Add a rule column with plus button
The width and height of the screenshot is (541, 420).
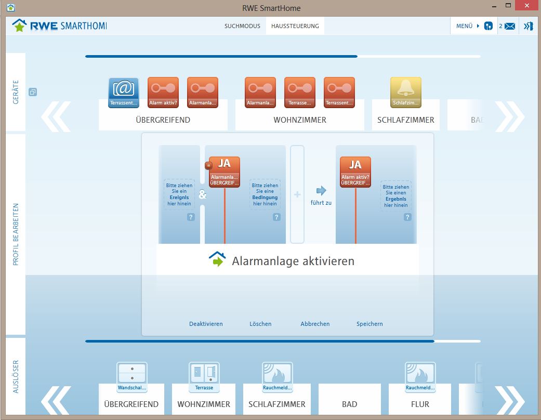point(297,194)
